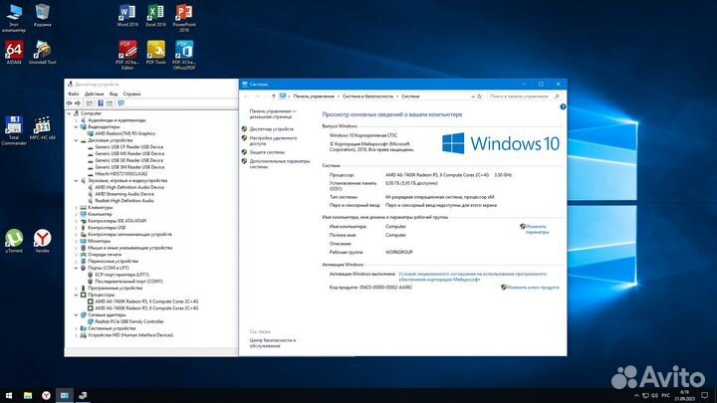Open Настройка удаленного доступа link
This screenshot has height=403, width=717.
coord(273,140)
